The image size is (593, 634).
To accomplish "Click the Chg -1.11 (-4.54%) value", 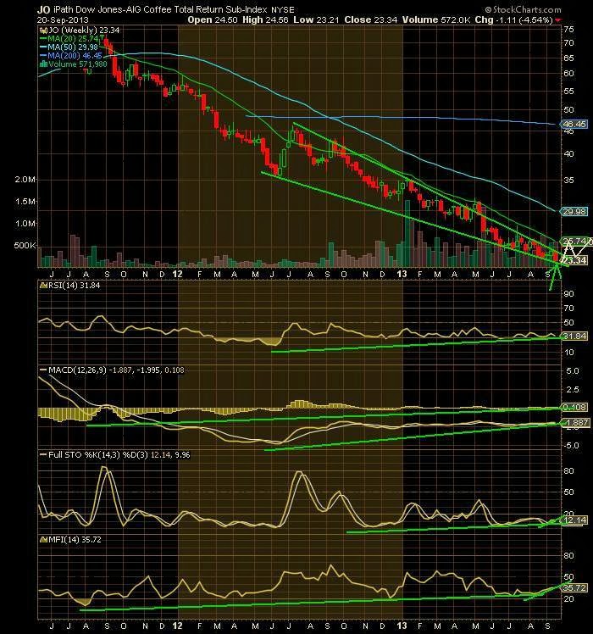I will pyautogui.click(x=513, y=19).
